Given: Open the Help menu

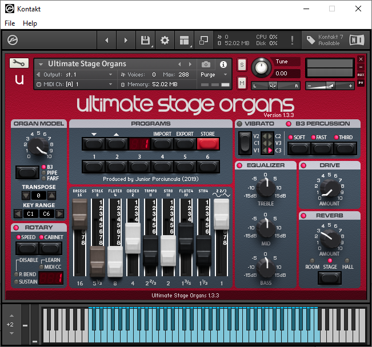Looking at the screenshot, I should [x=30, y=23].
